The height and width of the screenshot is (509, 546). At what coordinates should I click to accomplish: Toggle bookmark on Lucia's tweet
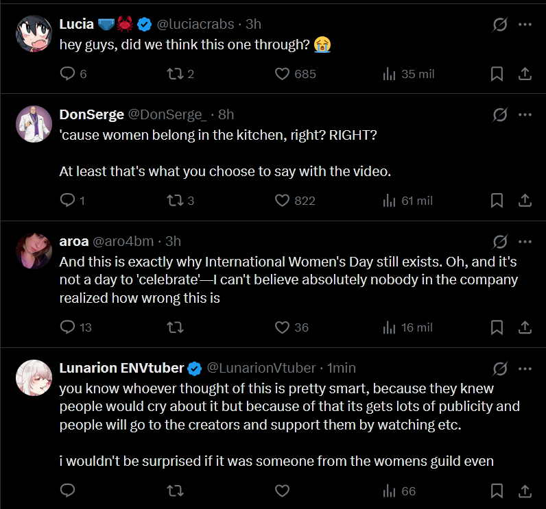(x=497, y=74)
